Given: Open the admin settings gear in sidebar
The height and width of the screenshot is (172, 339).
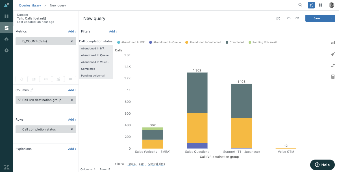Looking at the screenshot, I should 6,50.
